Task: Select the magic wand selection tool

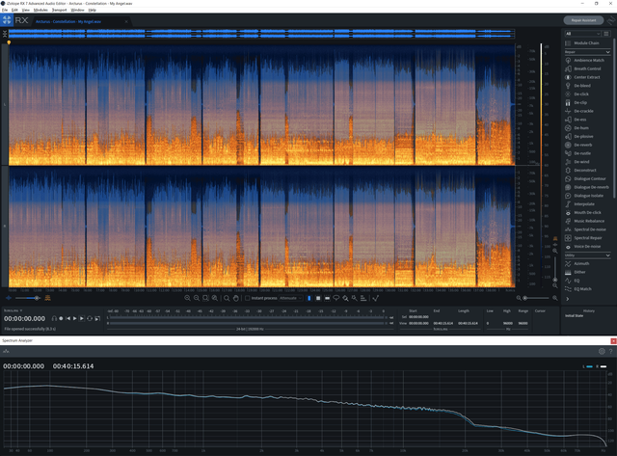Action: (354, 298)
